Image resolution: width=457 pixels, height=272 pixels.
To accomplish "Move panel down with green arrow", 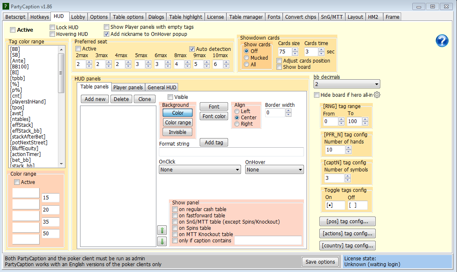I will point(162,241).
